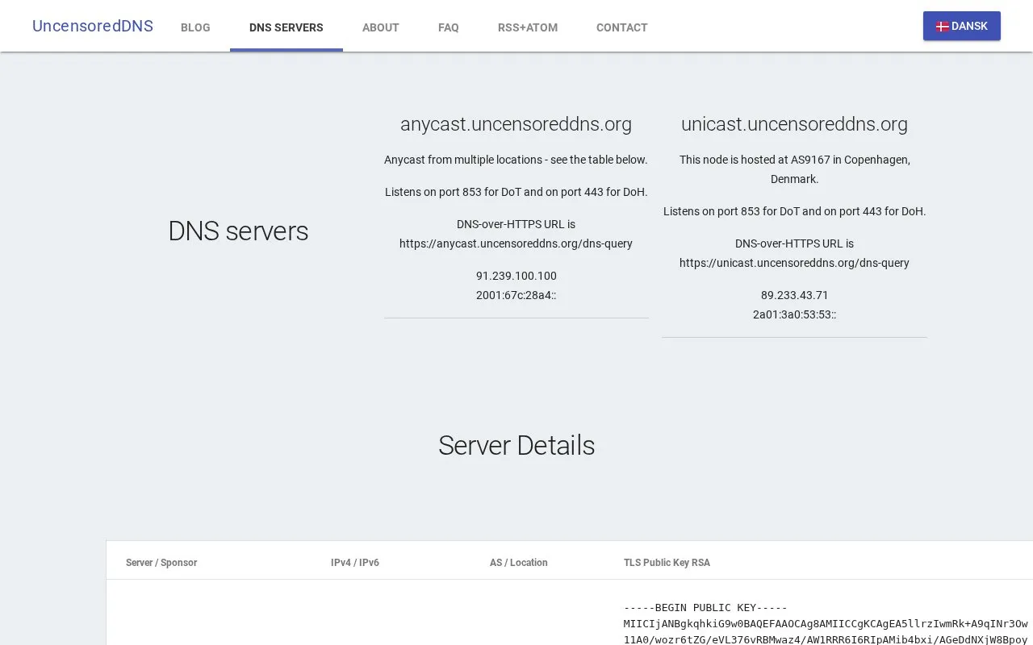Select the unicast IPv4 address 89.233.43.71
Image resolution: width=1033 pixels, height=645 pixels.
pyautogui.click(x=794, y=295)
